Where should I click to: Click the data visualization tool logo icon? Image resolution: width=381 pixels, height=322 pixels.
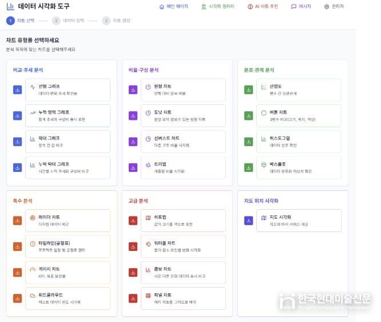coord(10,6)
